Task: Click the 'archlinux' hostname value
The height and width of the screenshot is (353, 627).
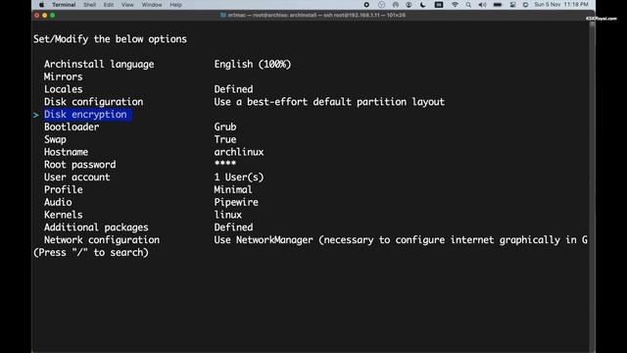Action: coord(239,152)
